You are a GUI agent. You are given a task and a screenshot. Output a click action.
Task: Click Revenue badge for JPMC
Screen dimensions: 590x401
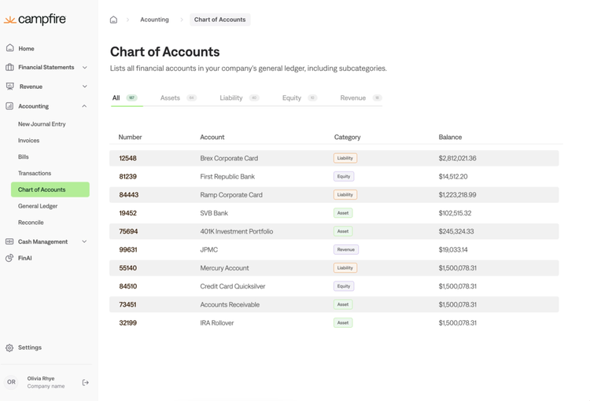[x=346, y=250]
